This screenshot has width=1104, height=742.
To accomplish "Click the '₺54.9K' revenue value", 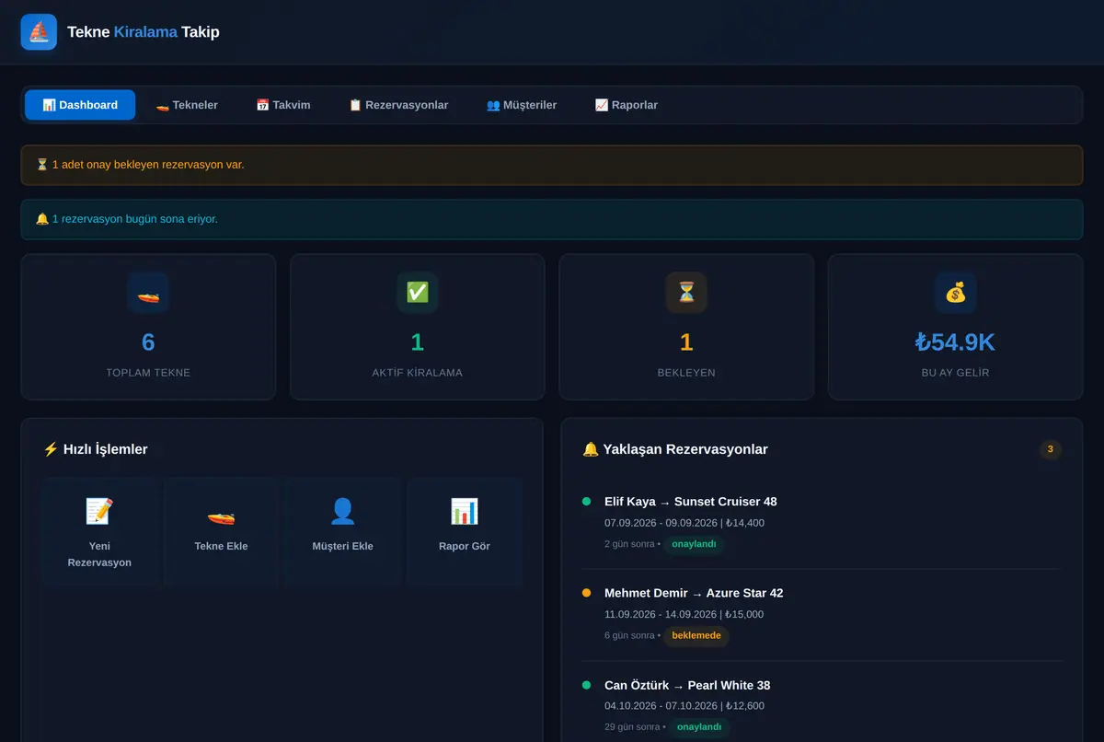I will coord(956,342).
